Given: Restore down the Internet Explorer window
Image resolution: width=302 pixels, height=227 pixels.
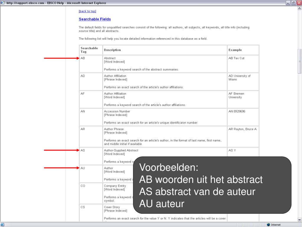Looking at the screenshot, I should click(x=293, y=3).
